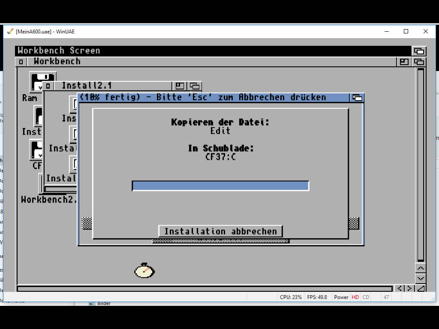This screenshot has height=329, width=439.
Task: Click the Install2.1 window zoom gadget
Action: click(180, 86)
